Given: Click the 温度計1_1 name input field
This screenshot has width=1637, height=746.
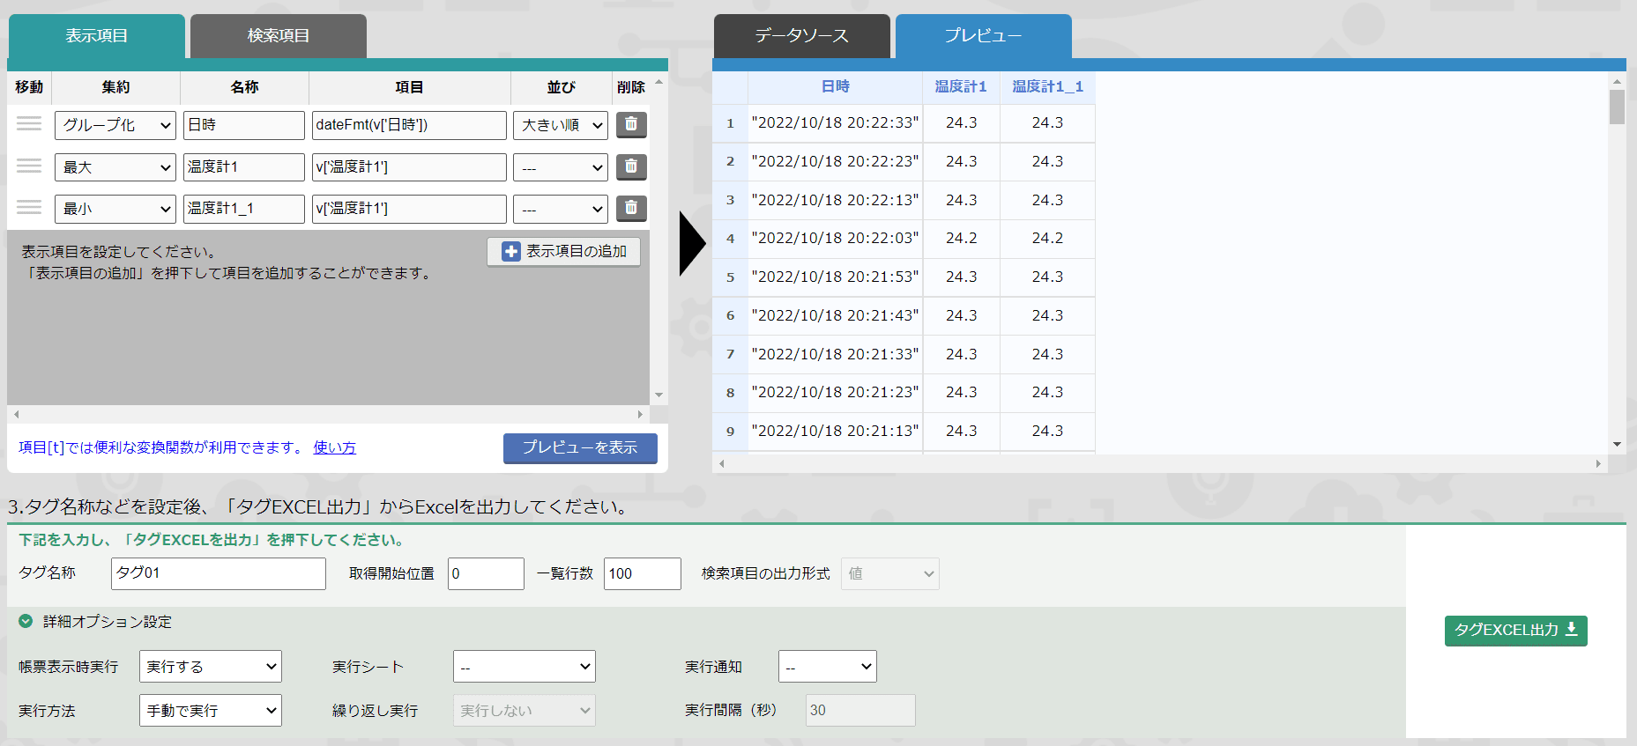Looking at the screenshot, I should (244, 210).
